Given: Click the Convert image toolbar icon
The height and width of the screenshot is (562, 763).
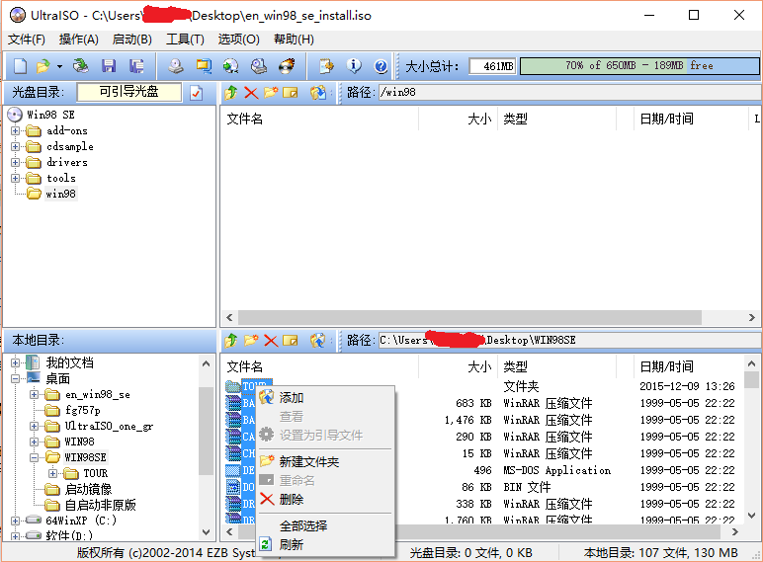Looking at the screenshot, I should pos(230,65).
